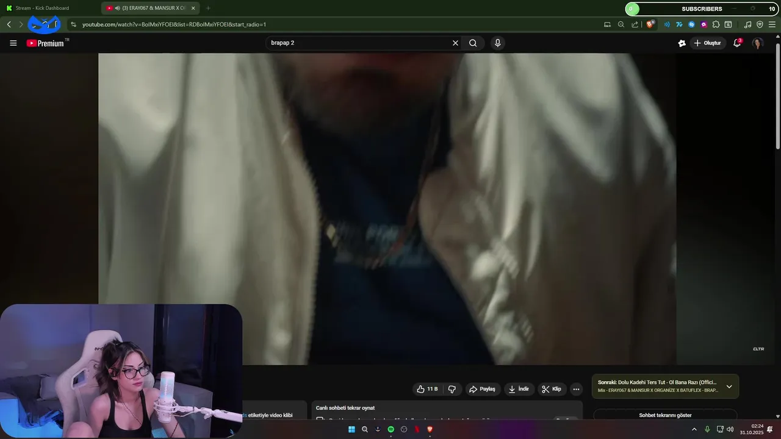Image resolution: width=781 pixels, height=439 pixels.
Task: Click the Paylaş share button
Action: pos(482,389)
